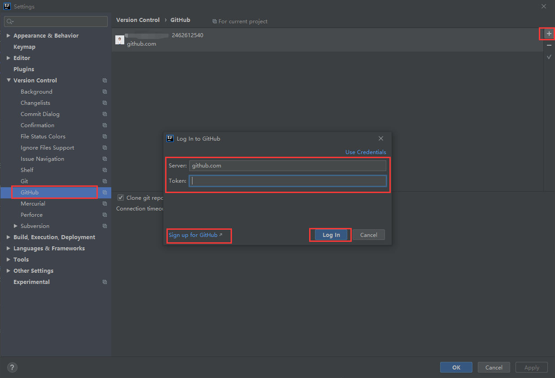Select the GitHub settings page
Viewport: 555px width, 378px height.
[30, 193]
